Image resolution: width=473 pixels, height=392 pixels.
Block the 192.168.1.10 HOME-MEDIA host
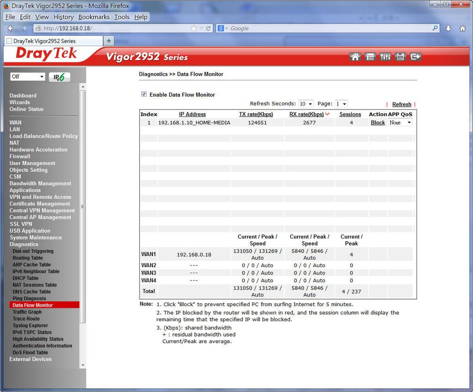pyautogui.click(x=378, y=122)
